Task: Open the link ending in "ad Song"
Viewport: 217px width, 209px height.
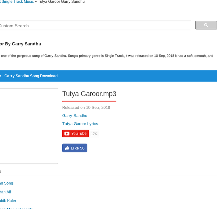Action: [x=7, y=183]
